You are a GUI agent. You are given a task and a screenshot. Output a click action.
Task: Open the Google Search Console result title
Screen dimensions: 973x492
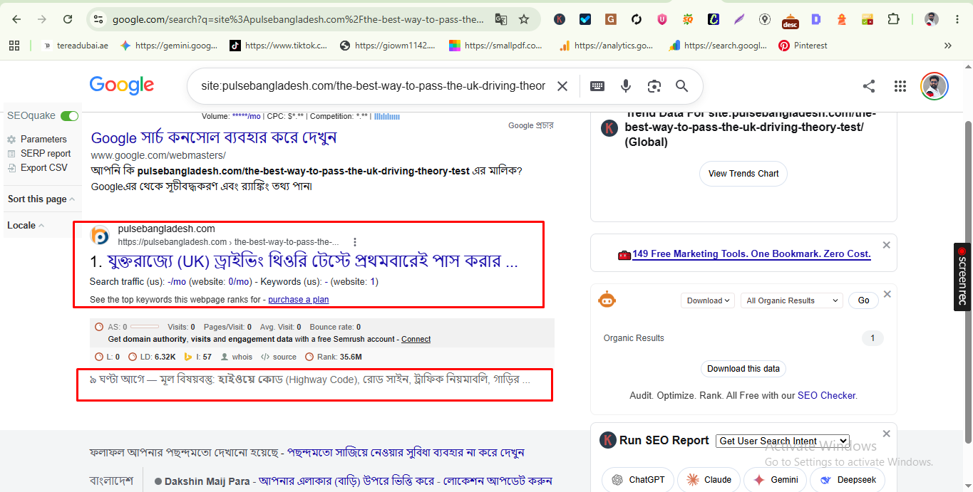(x=214, y=137)
